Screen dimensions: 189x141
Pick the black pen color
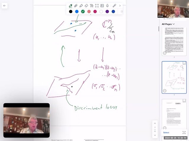pos(71,11)
